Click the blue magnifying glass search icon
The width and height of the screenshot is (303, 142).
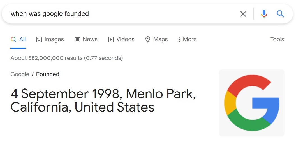(x=280, y=14)
